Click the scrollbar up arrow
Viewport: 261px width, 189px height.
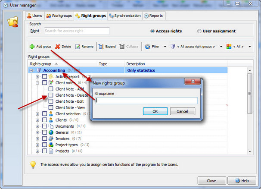250,70
